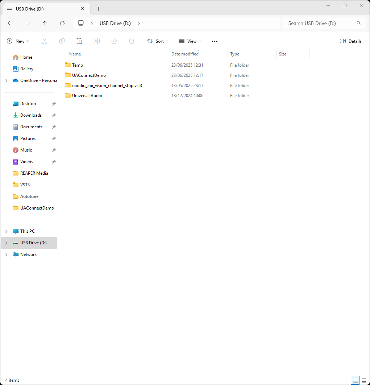
Task: Switch to details list view icon in status bar
Action: point(355,380)
